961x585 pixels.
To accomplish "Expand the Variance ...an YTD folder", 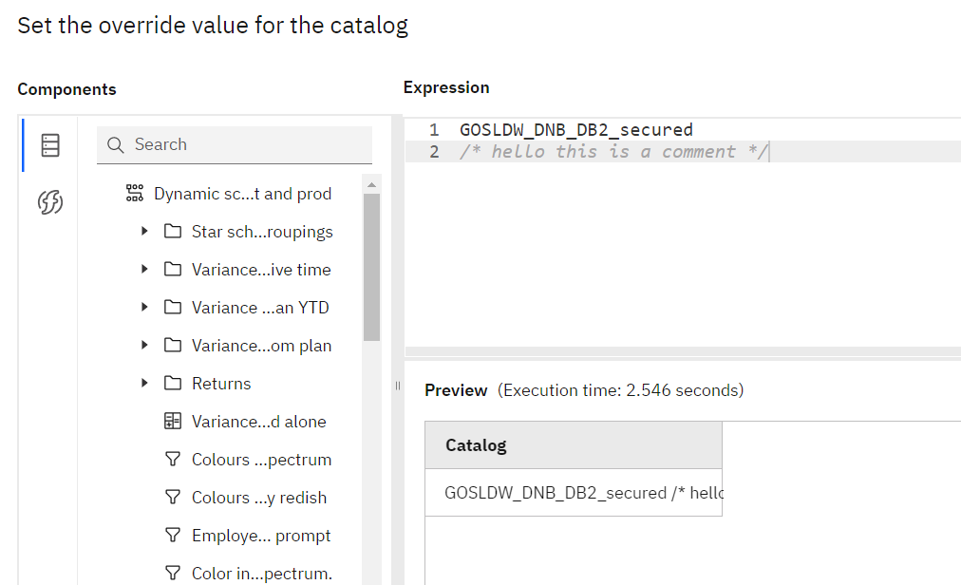I will coord(144,307).
